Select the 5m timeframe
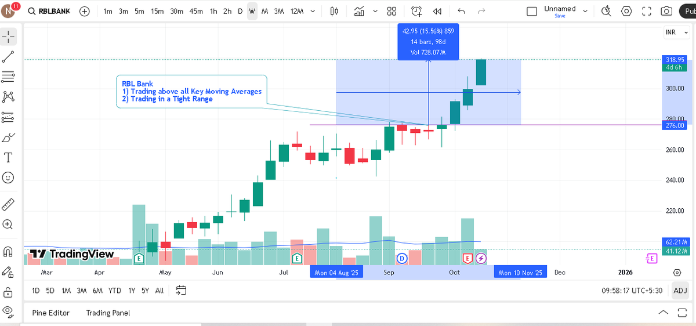This screenshot has height=326, width=696. point(139,11)
